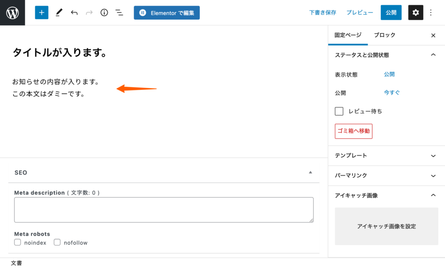Click the 下書き保存 link
445x268 pixels.
[322, 13]
